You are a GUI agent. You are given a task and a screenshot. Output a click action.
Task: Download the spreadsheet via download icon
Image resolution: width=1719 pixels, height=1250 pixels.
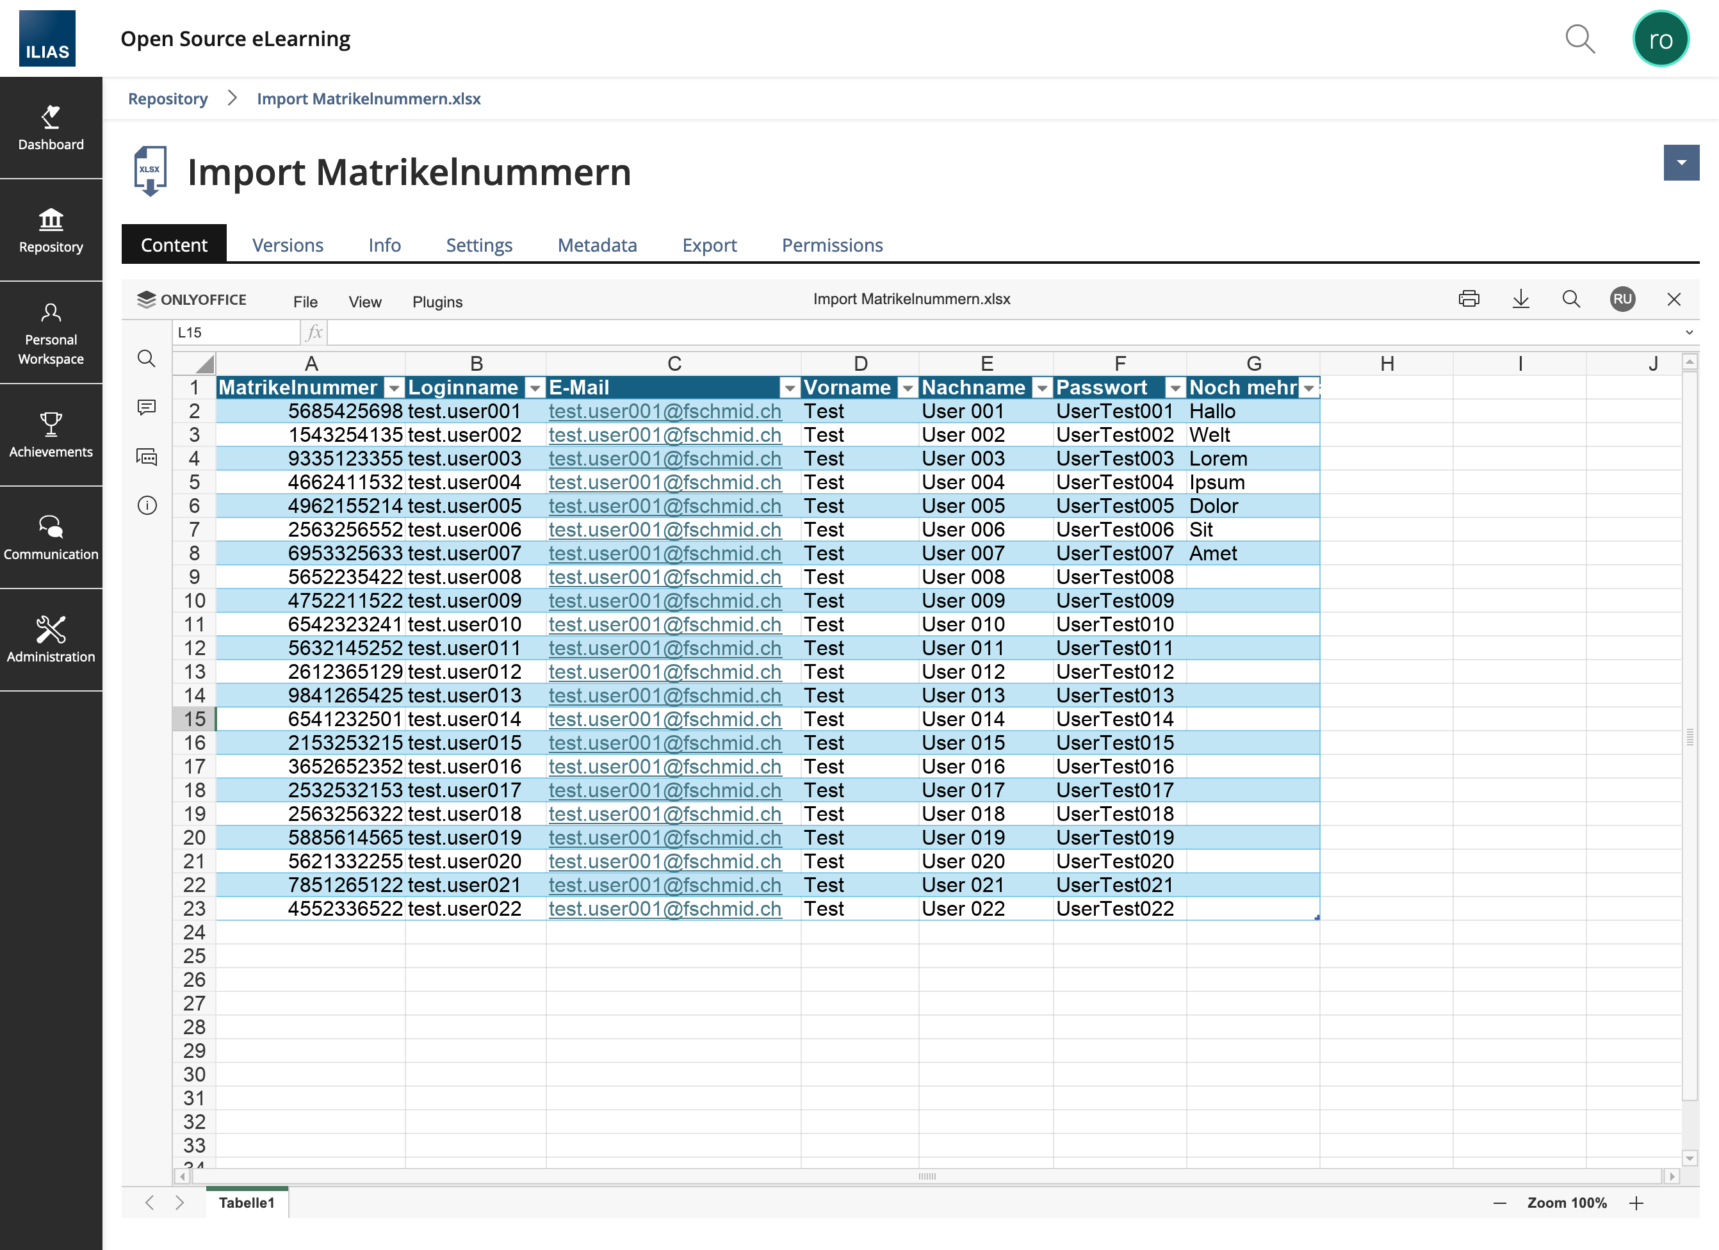pos(1520,298)
